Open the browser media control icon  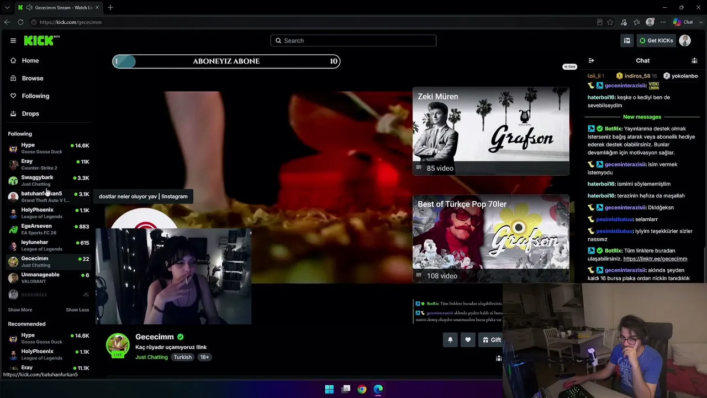(624, 22)
